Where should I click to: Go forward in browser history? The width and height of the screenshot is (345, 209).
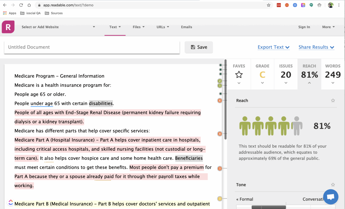(13, 5)
